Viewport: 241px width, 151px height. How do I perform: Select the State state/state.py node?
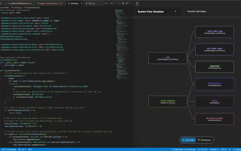[x=215, y=102]
